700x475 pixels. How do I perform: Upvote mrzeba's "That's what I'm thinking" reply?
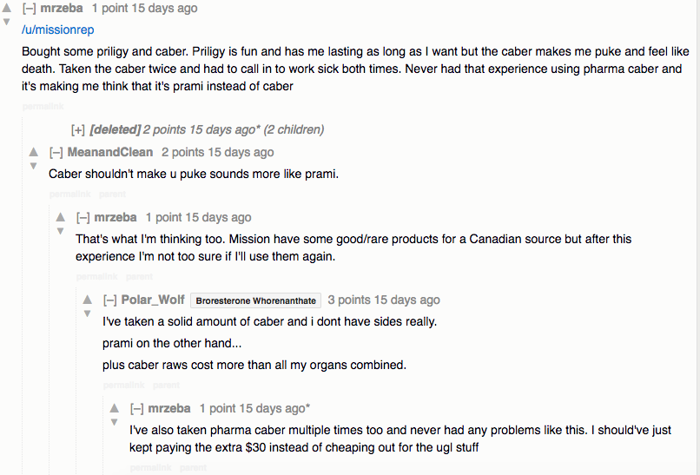pos(61,217)
